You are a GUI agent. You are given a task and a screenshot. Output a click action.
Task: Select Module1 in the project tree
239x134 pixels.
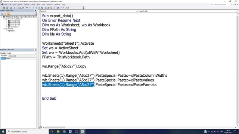click(12, 31)
